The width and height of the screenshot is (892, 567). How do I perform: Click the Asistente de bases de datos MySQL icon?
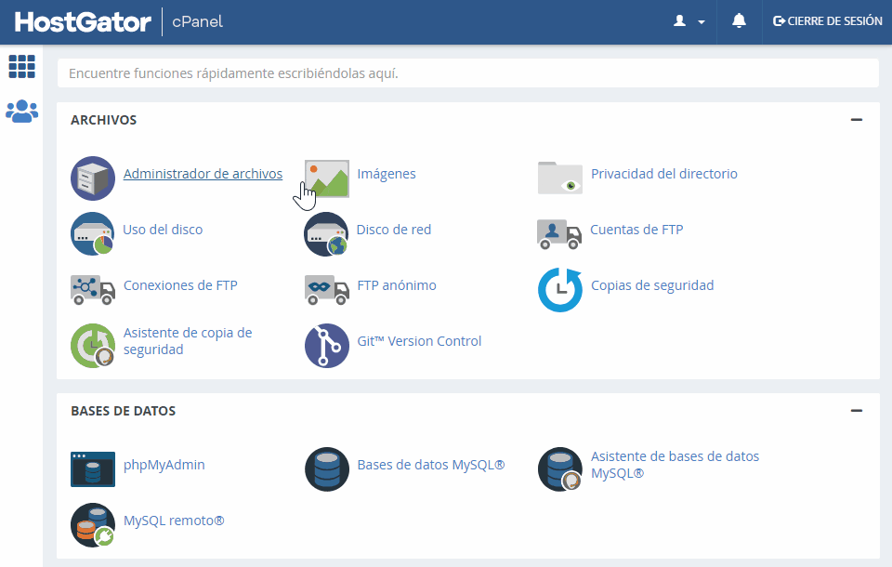(x=560, y=469)
